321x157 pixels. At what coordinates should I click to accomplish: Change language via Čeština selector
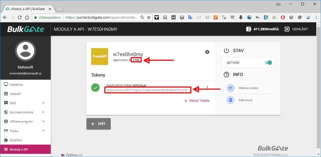(x=72, y=155)
